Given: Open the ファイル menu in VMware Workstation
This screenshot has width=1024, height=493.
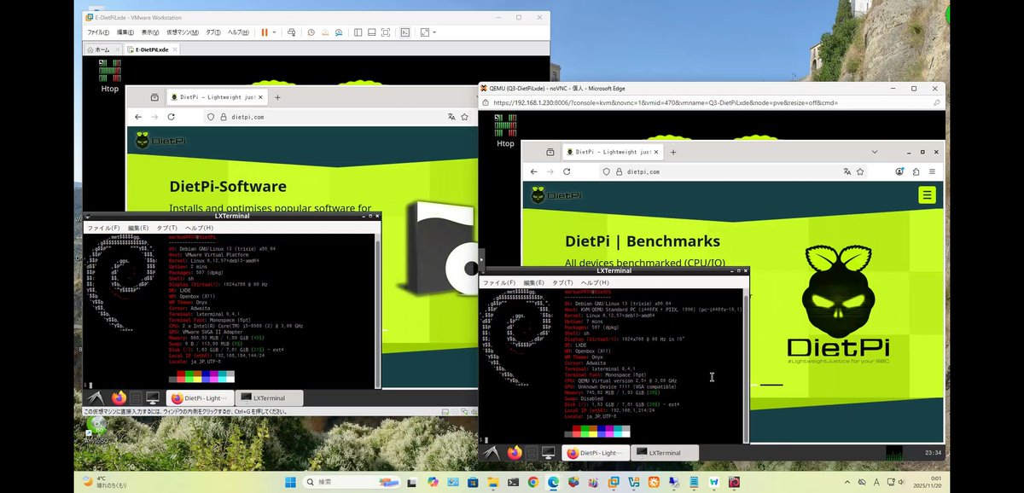Looking at the screenshot, I should pos(97,32).
